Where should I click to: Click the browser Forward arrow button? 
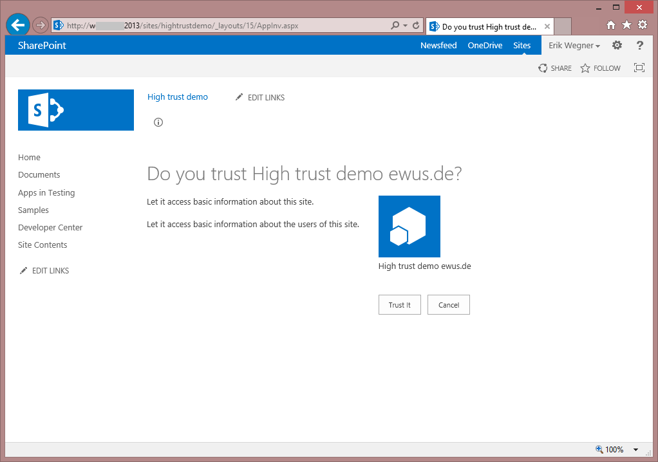[41, 26]
